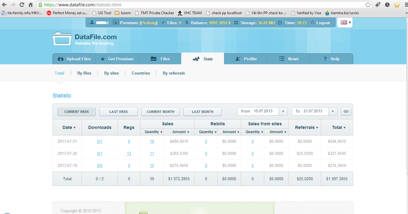
Task: Click the clock extension icon
Action: pyautogui.click(x=387, y=5)
